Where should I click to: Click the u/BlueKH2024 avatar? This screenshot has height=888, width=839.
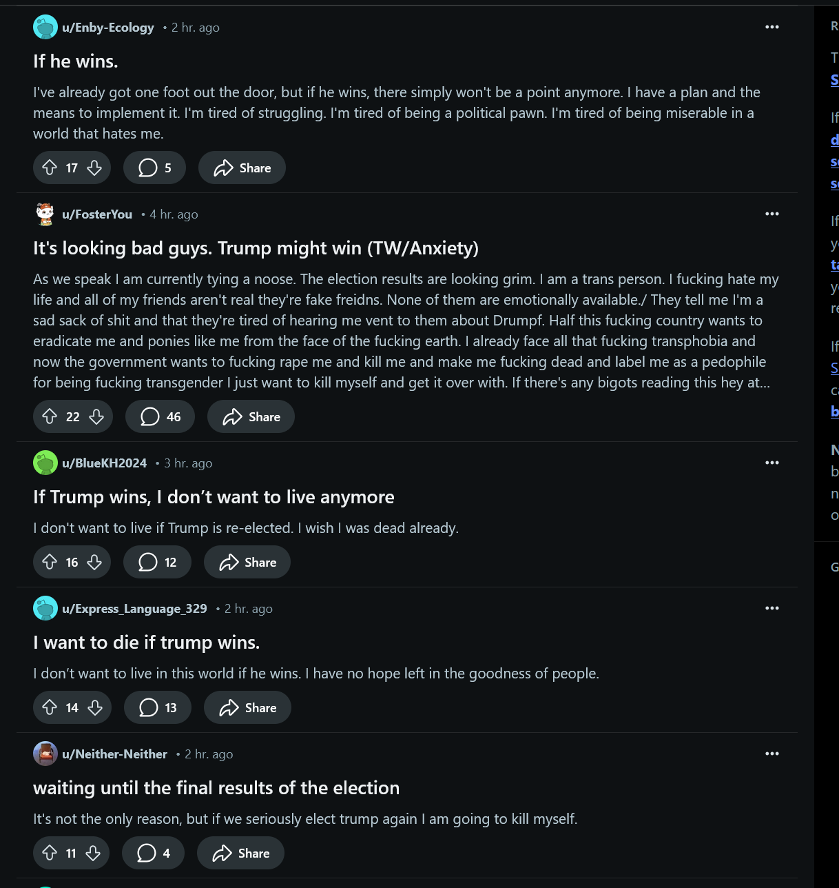click(x=45, y=463)
